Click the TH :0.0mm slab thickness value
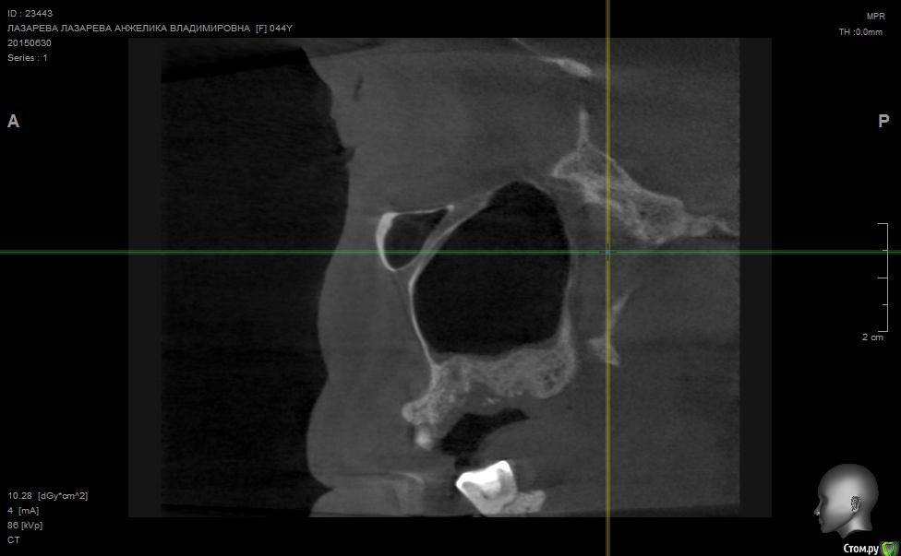Screen dimensions: 901x556 pos(860,32)
